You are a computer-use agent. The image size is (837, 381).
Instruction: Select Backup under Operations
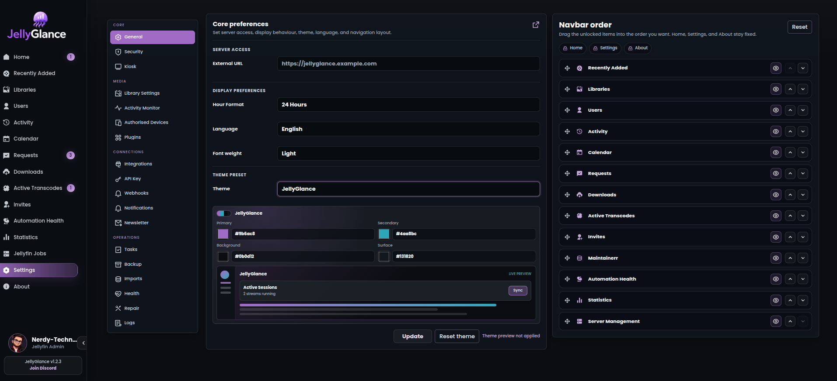(x=153, y=264)
